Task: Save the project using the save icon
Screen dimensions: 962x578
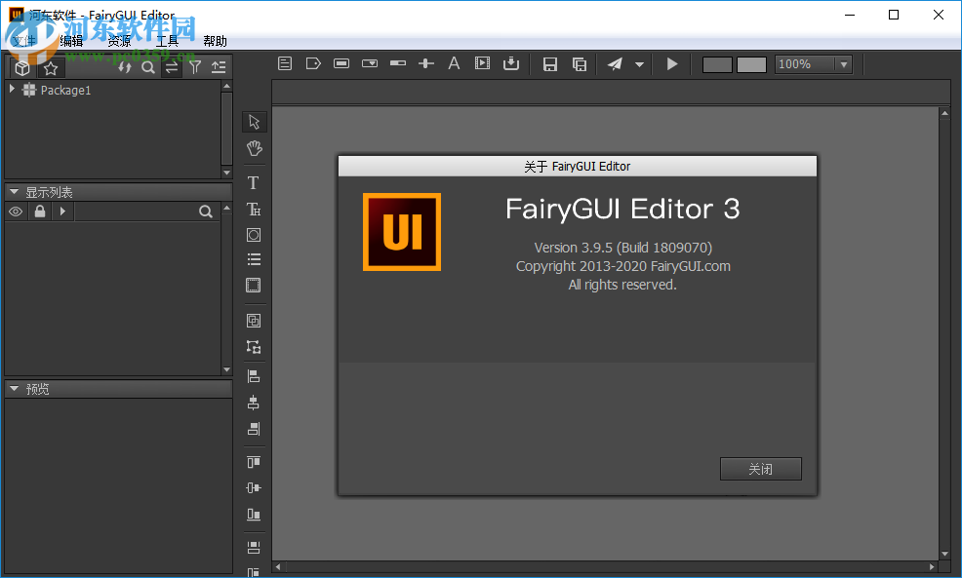Action: (x=549, y=63)
